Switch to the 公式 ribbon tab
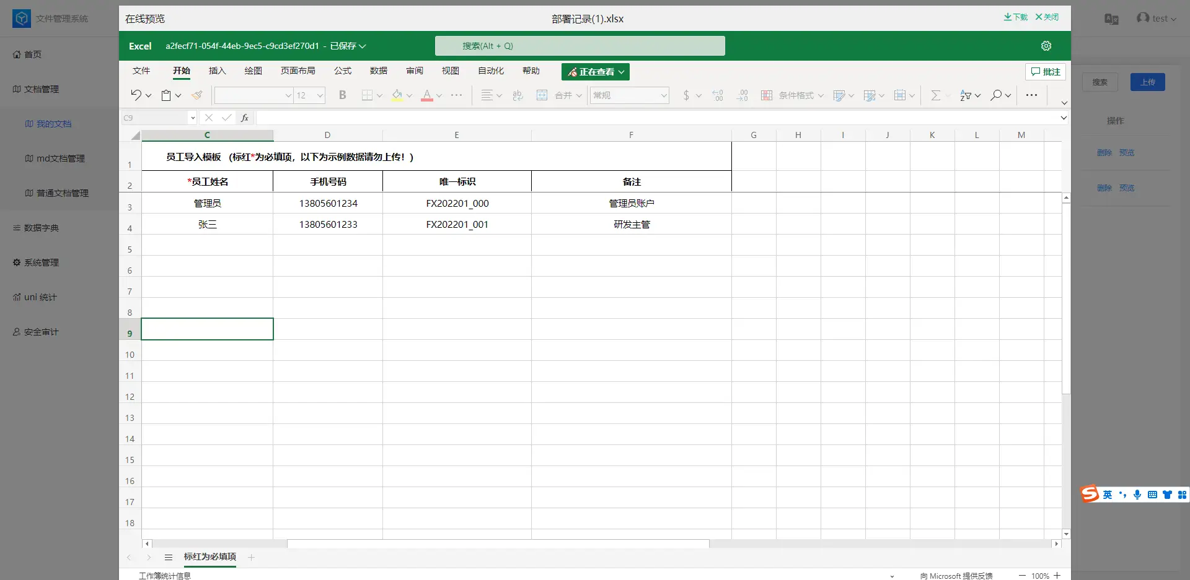1190x580 pixels. 342,71
